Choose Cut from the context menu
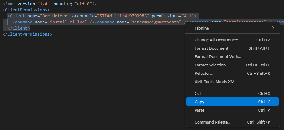The width and height of the screenshot is (284, 130). pyautogui.click(x=198, y=94)
